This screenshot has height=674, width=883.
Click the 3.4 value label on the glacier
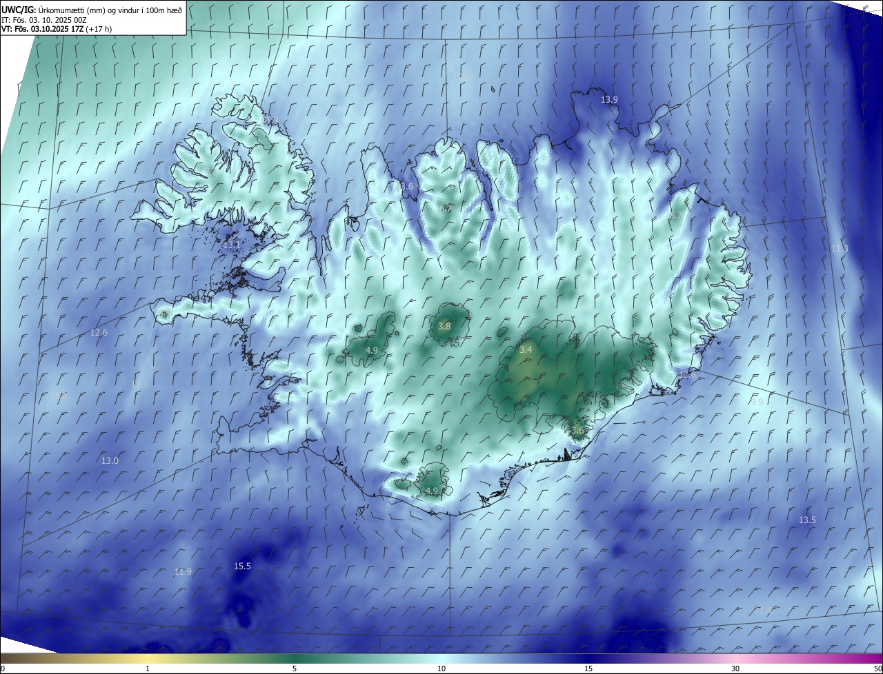pyautogui.click(x=526, y=350)
